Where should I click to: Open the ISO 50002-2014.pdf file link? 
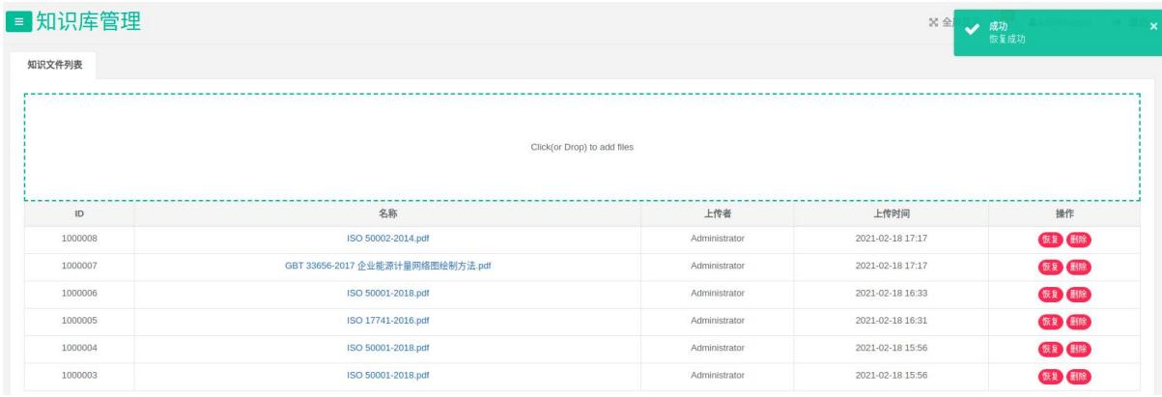[387, 238]
